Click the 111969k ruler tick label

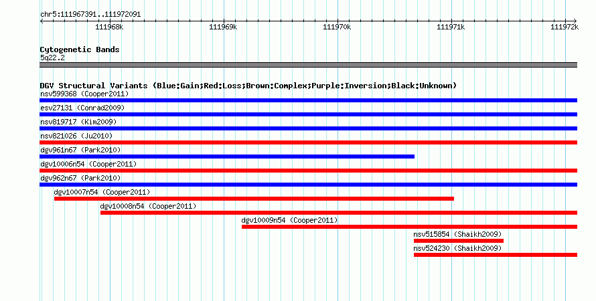coord(223,27)
